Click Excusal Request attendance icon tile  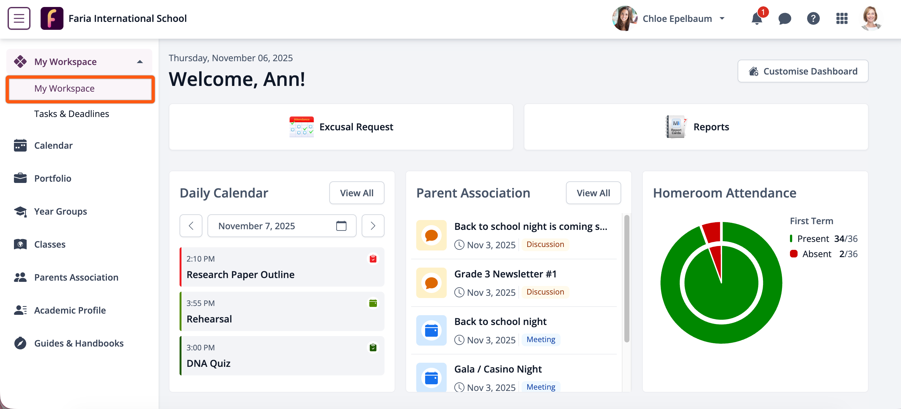301,127
